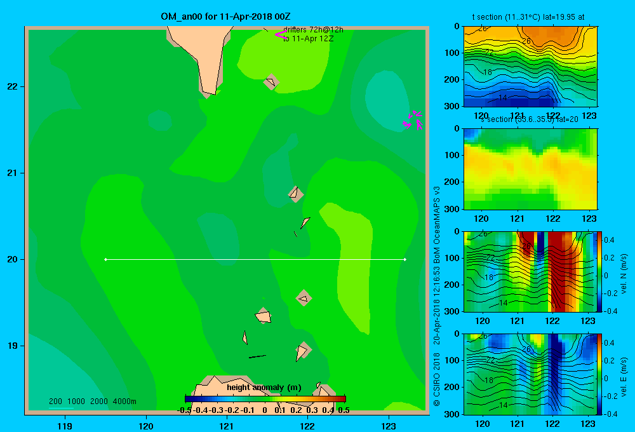Click the height anomaly color bar

[x=265, y=399]
